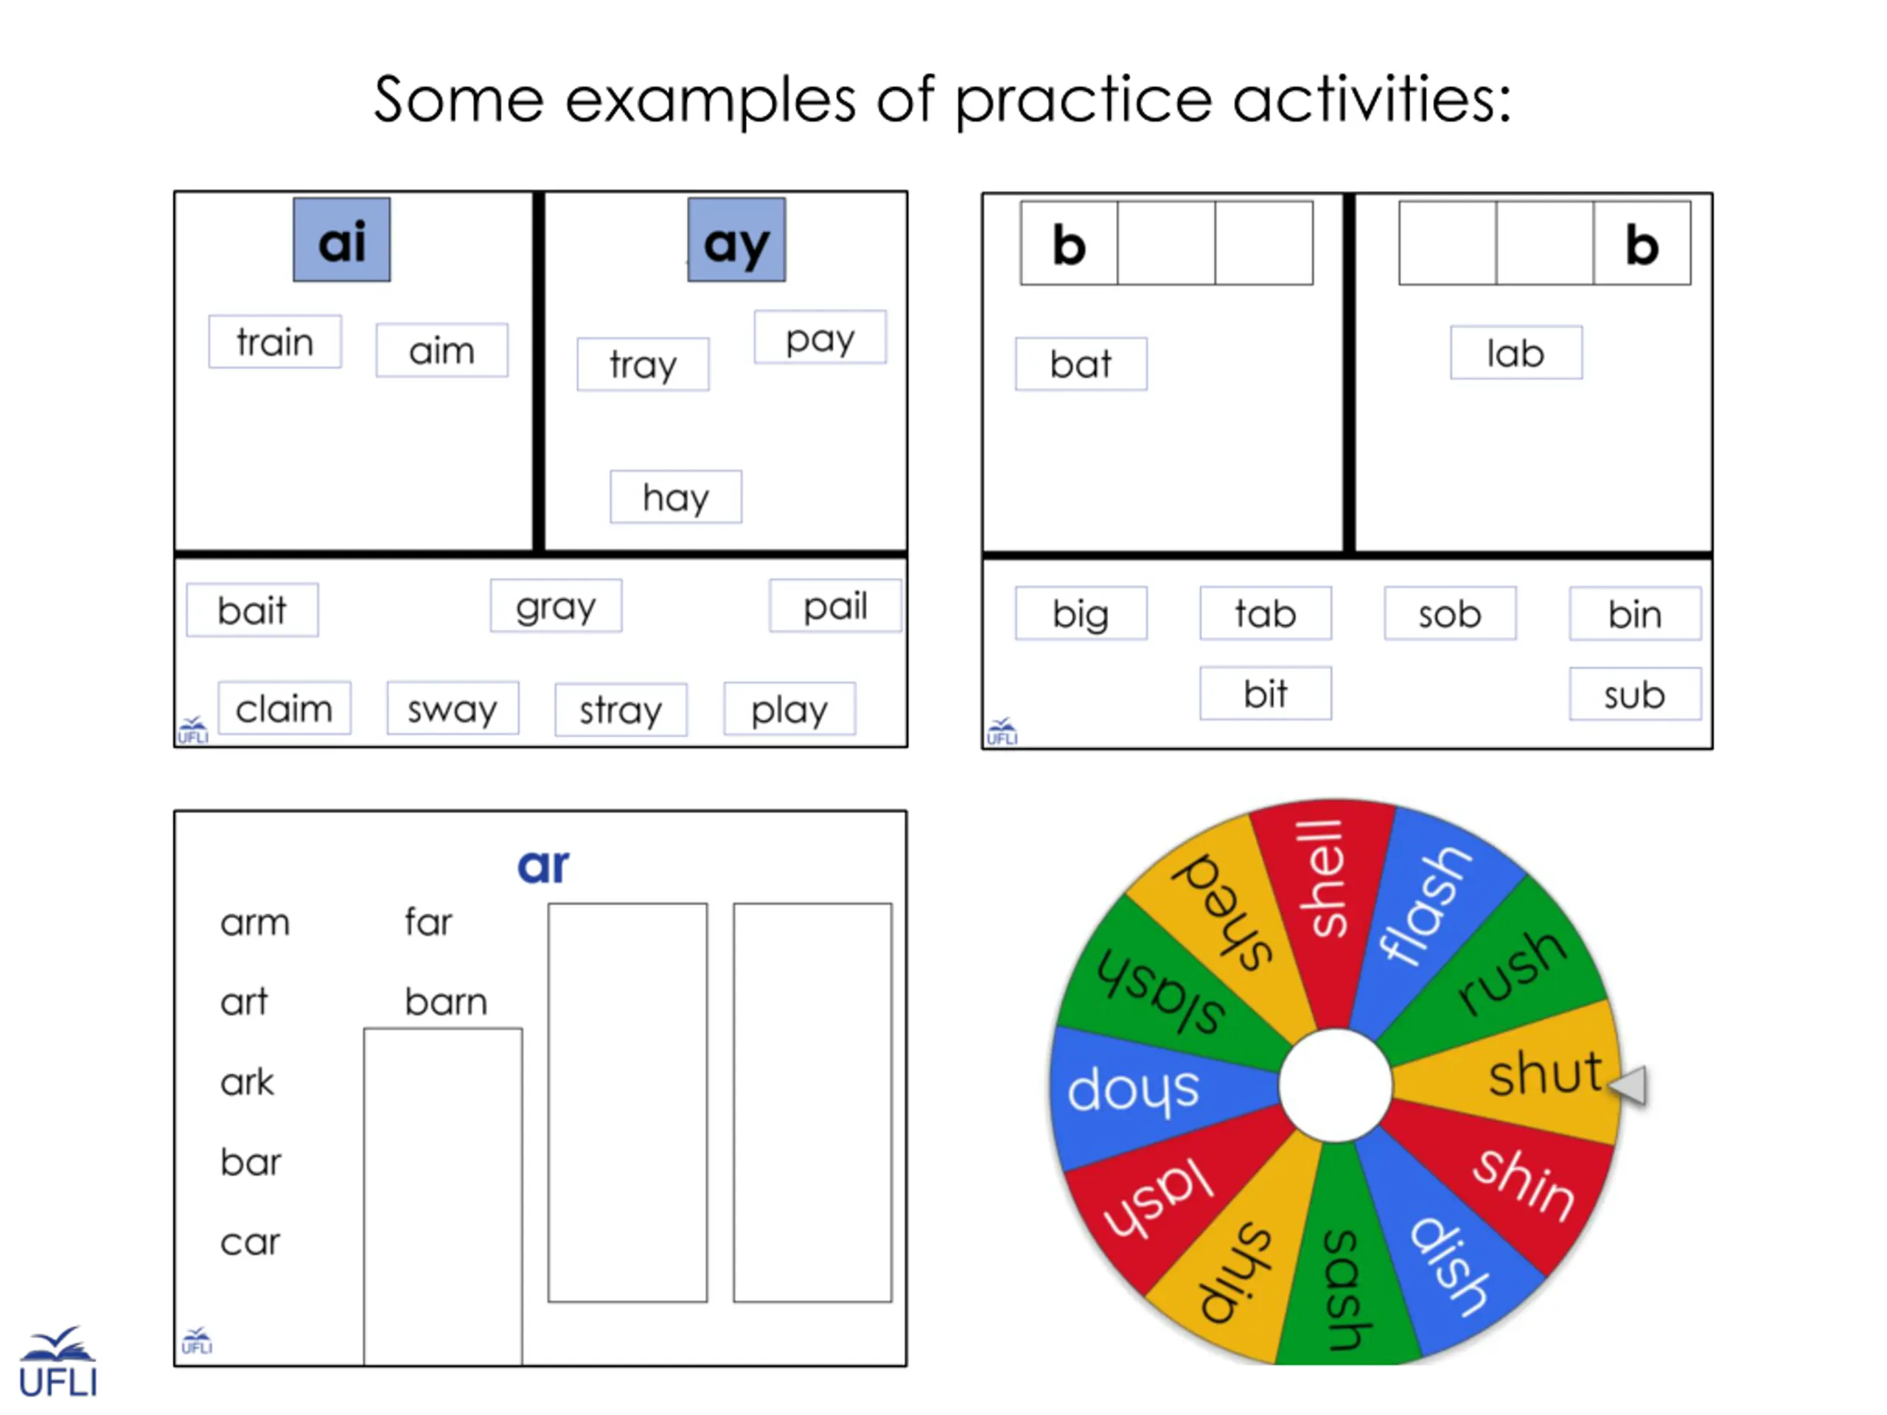Click the small UFLI logo under the big card
1887x1415 pixels.
[1002, 732]
